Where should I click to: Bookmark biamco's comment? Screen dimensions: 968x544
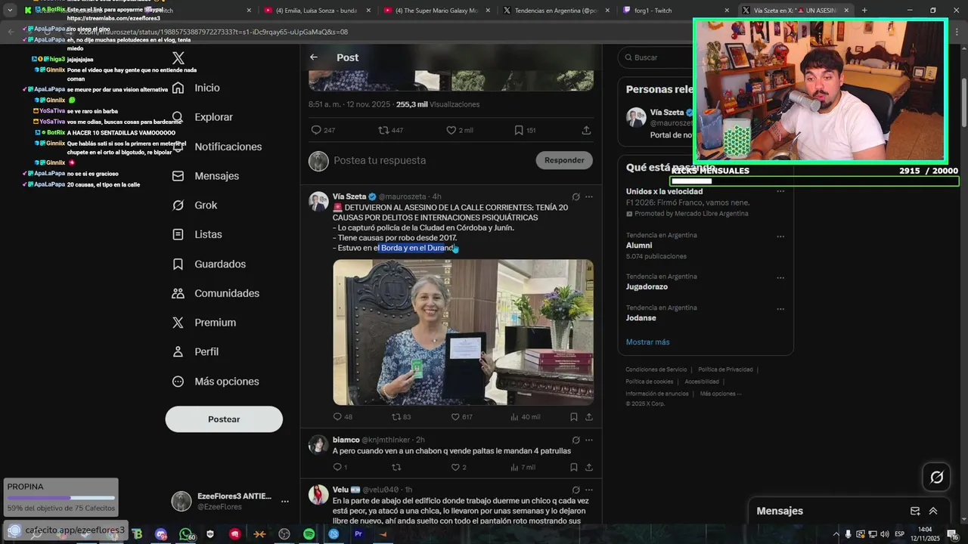[x=574, y=467]
